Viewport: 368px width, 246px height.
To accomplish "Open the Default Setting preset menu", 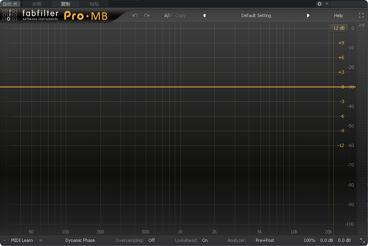I will pos(256,15).
